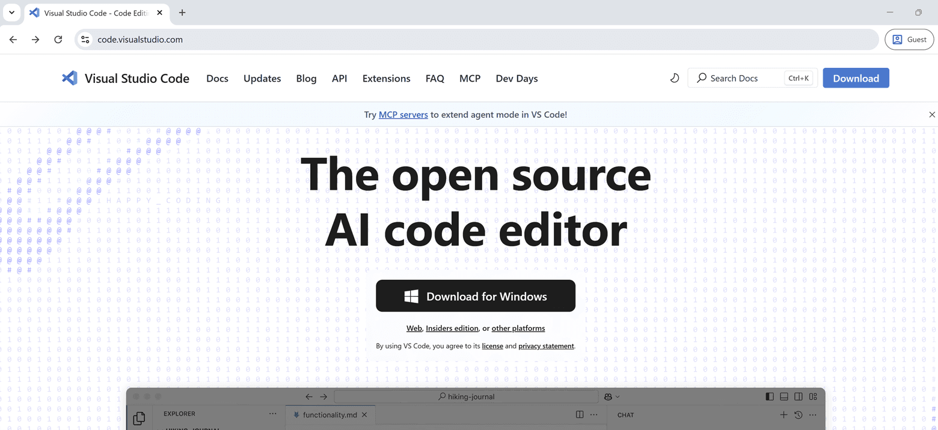Click Download for Windows

click(475, 295)
